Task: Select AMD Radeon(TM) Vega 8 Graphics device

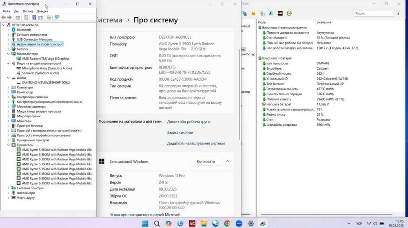Action: click(x=46, y=59)
